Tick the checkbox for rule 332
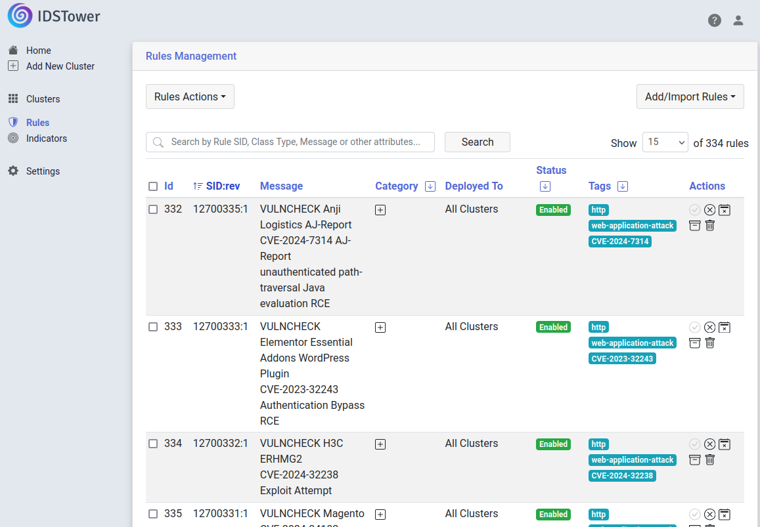Screen dimensions: 760x527 tap(153, 209)
